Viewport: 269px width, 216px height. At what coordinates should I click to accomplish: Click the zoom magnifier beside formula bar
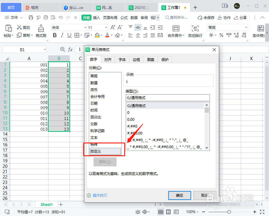coord(63,50)
